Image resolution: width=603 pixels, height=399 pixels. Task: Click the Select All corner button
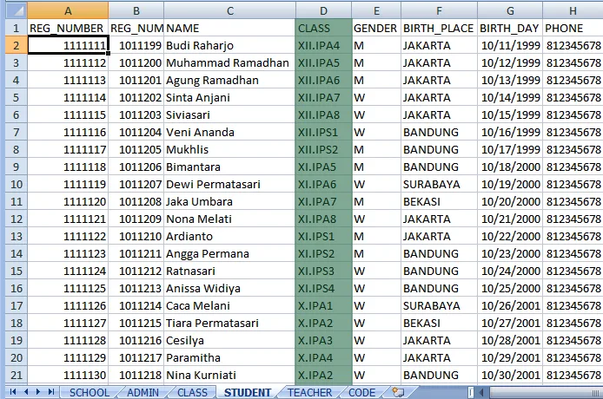coord(16,10)
